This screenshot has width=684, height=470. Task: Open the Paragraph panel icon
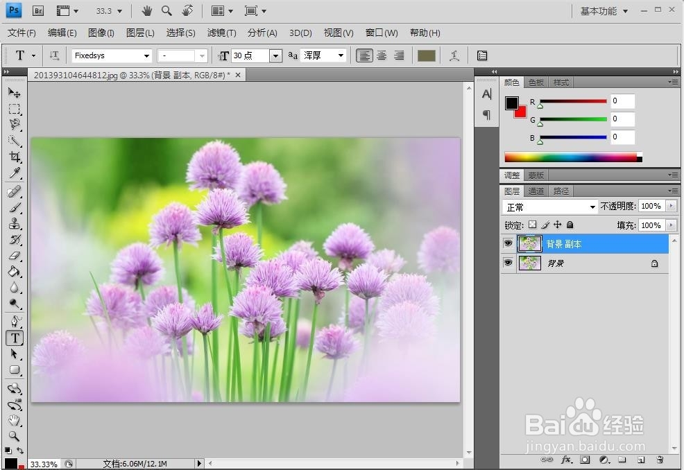click(487, 115)
